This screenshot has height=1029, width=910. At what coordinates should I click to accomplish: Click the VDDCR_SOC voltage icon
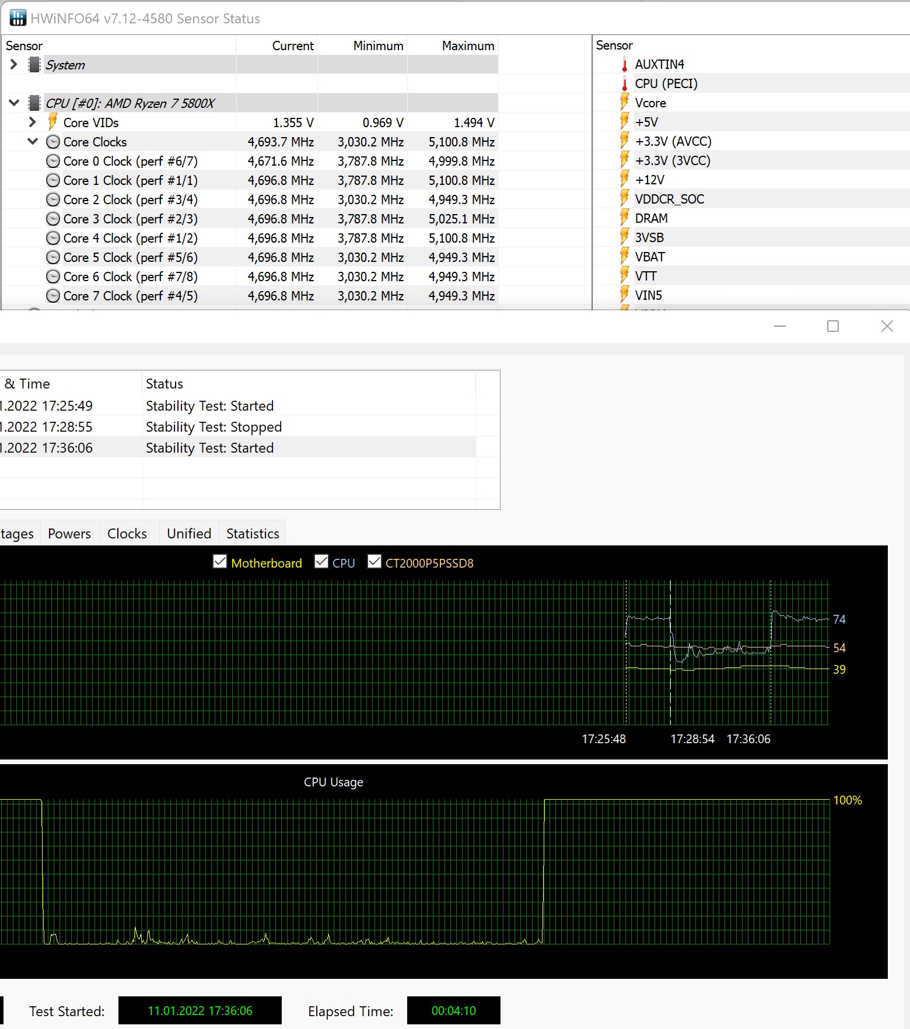pyautogui.click(x=625, y=199)
